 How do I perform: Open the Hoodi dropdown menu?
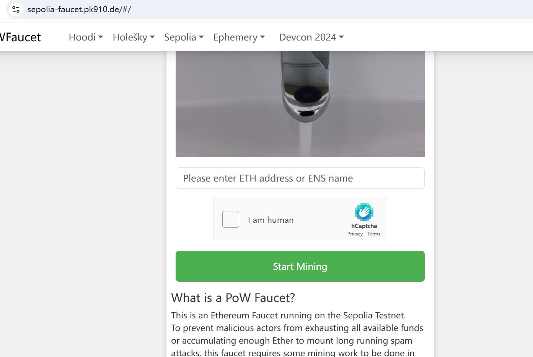pos(86,37)
